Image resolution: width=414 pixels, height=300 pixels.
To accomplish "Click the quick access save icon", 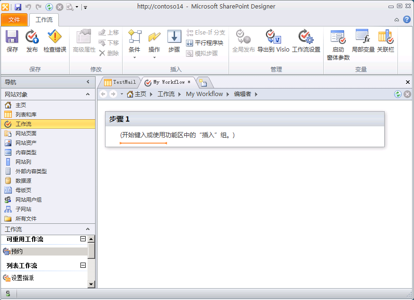I will pos(18,7).
